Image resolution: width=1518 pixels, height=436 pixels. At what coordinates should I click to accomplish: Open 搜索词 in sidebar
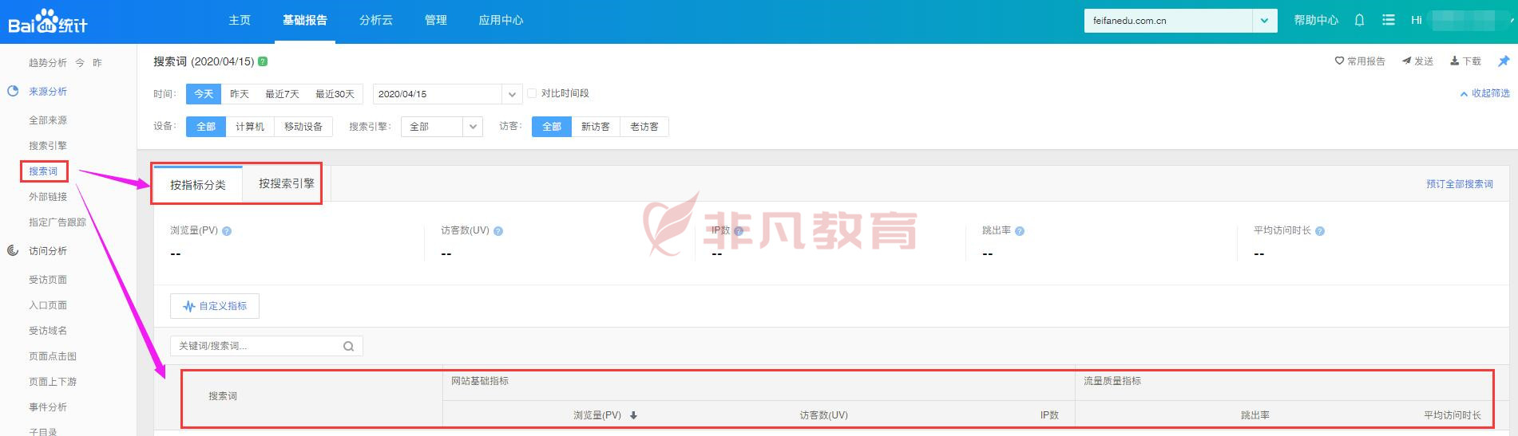click(44, 171)
